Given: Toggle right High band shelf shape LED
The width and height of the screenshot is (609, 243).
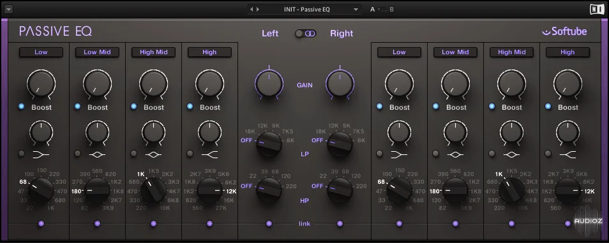Looking at the screenshot, I should click(548, 154).
